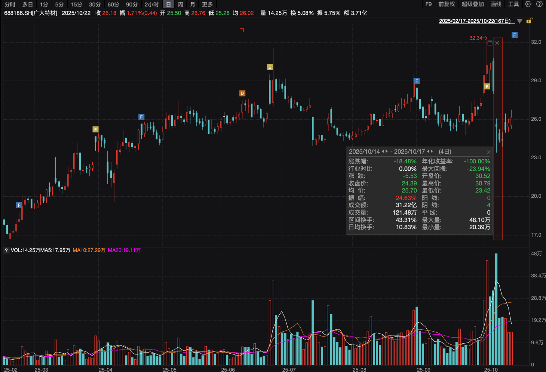Click the VOL indicator question mark icon
The width and height of the screenshot is (546, 372).
(6, 250)
